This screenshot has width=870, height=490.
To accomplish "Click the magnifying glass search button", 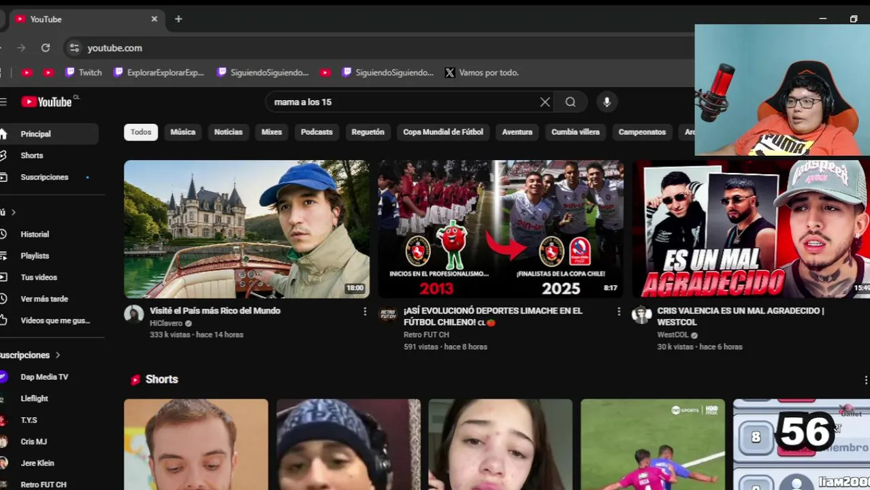I will point(570,102).
